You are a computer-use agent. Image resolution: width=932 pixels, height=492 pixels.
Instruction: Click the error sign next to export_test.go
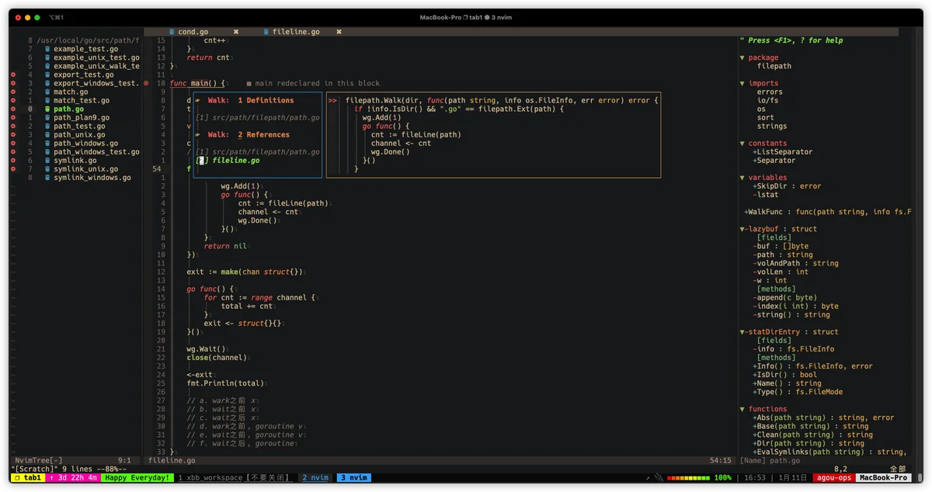[x=12, y=74]
